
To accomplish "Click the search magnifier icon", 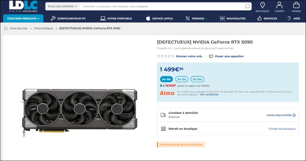I will 247,6.
